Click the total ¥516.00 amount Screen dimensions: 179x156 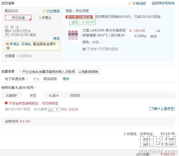[168, 134]
